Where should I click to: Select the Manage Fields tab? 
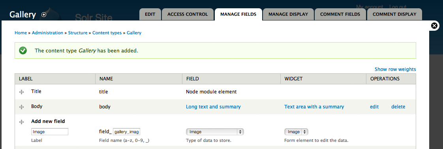[238, 14]
